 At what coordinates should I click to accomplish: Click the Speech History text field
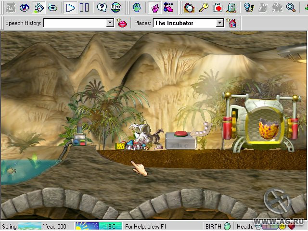75,23
